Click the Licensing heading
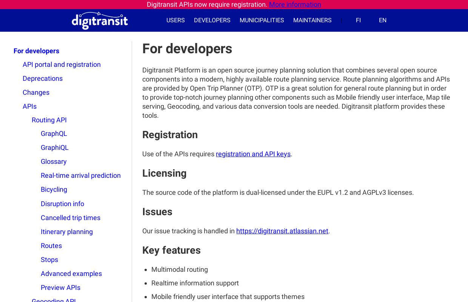The width and height of the screenshot is (468, 302). [x=164, y=173]
